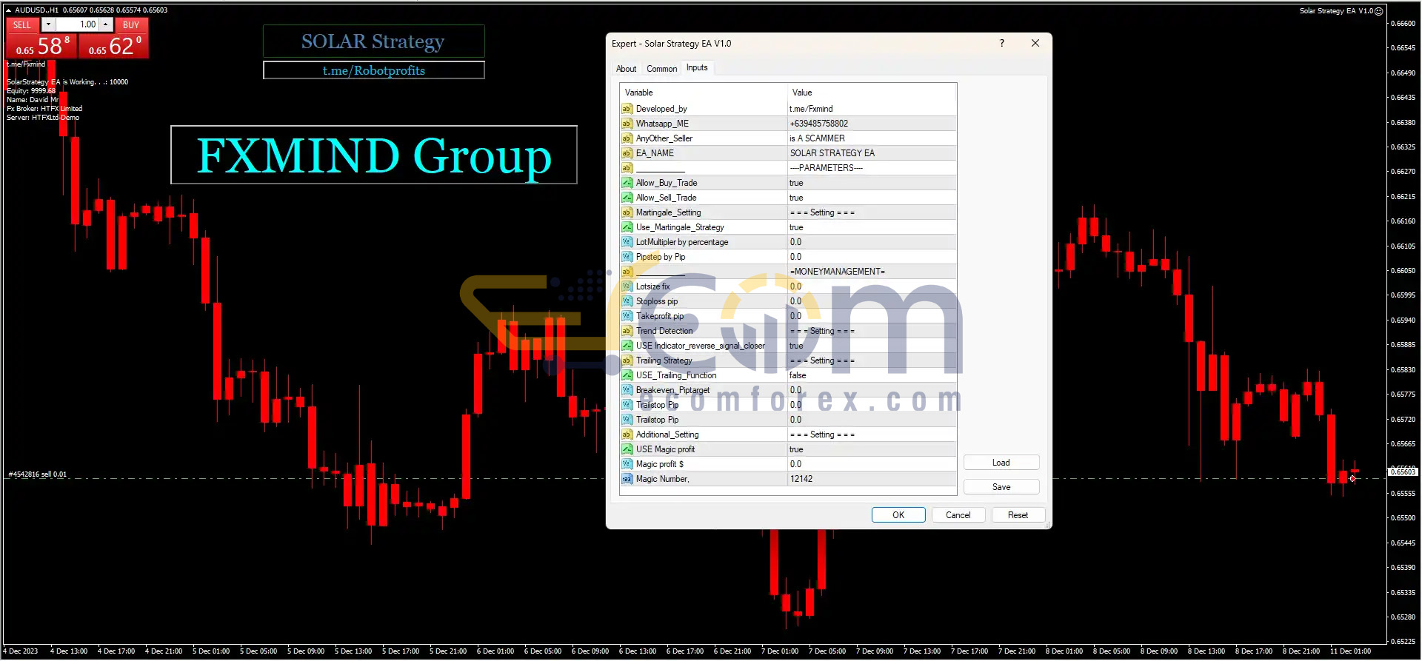Click Reset to restore default inputs

1018,515
